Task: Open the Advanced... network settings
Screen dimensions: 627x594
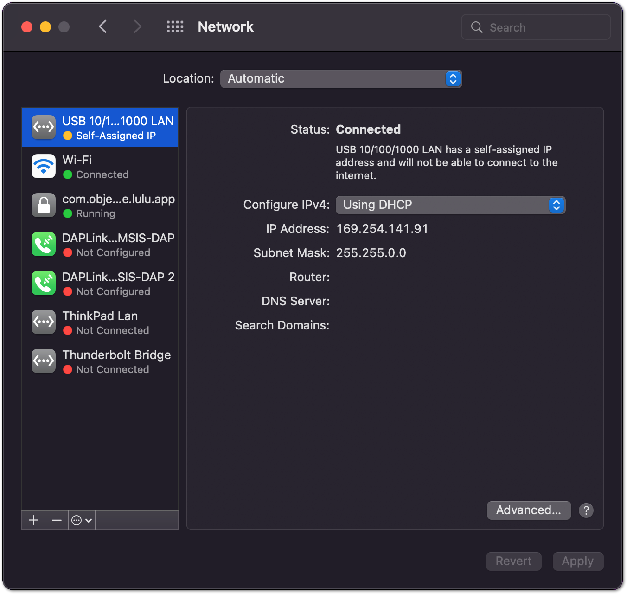Action: (529, 510)
